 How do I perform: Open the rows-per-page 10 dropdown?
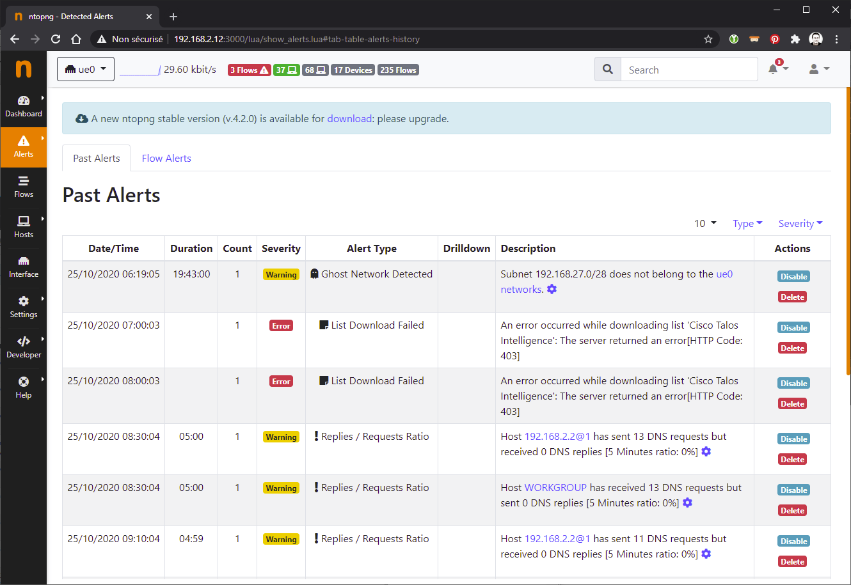click(705, 224)
